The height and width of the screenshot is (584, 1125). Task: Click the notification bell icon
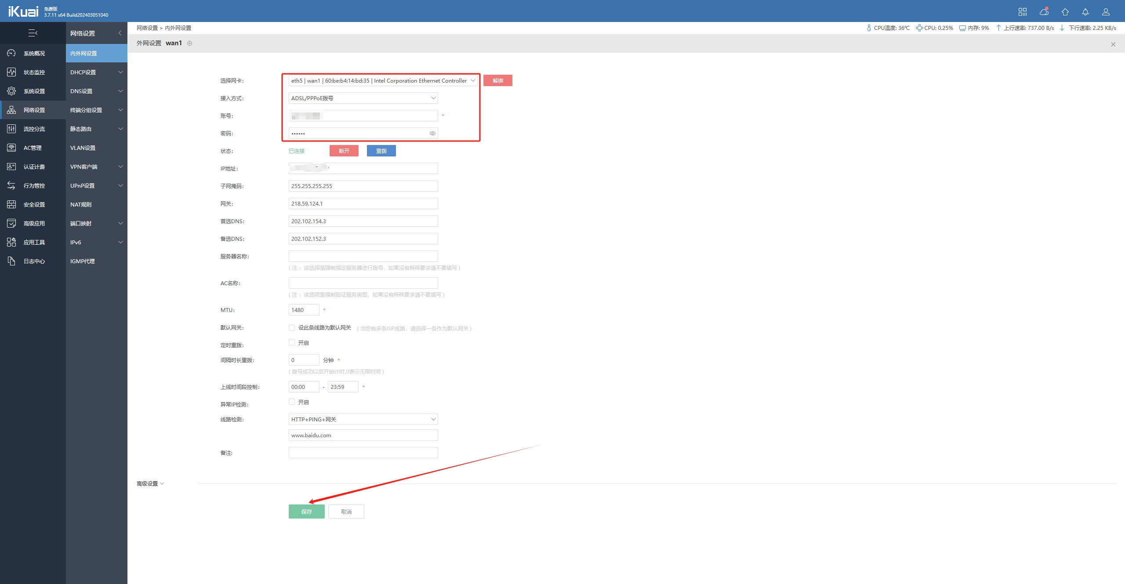1085,12
